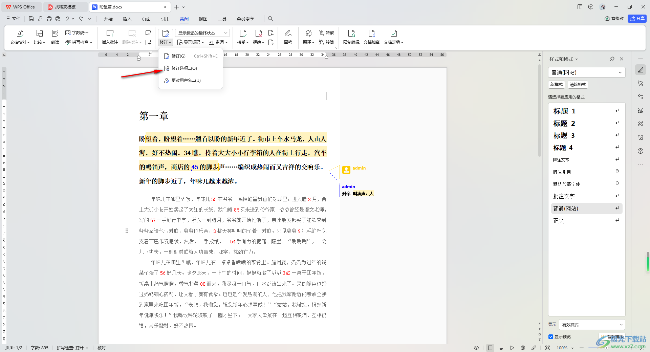This screenshot has width=650, height=352.
Task: Switch to outline view icon
Action: pos(501,348)
